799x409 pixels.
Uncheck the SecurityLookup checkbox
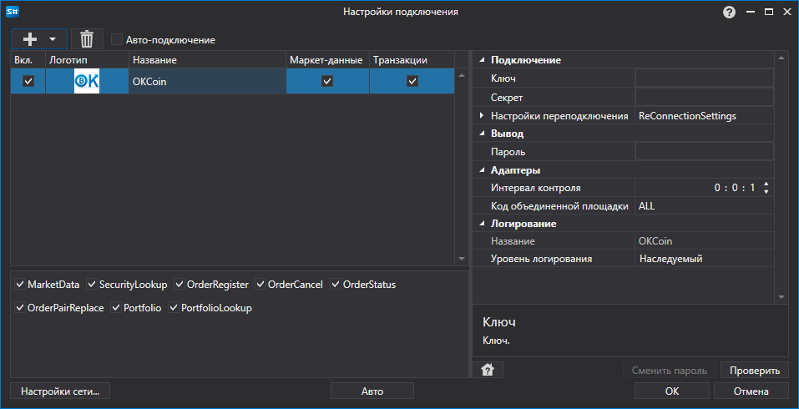click(92, 284)
